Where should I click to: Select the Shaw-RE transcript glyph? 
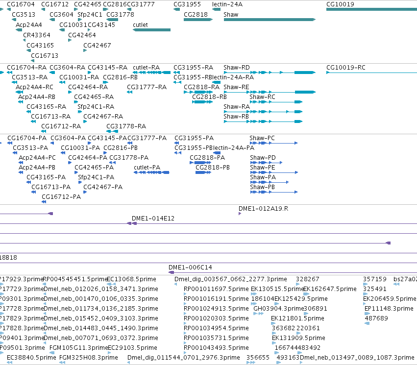point(270,92)
